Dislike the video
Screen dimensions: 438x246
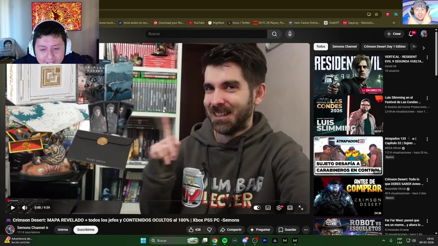(209, 230)
